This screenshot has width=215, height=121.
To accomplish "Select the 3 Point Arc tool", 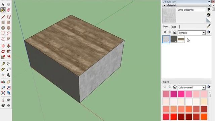I will tap(3, 39).
